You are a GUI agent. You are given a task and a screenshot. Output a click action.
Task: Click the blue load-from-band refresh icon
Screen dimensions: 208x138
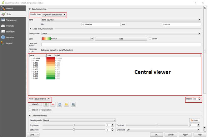[x=59, y=104]
